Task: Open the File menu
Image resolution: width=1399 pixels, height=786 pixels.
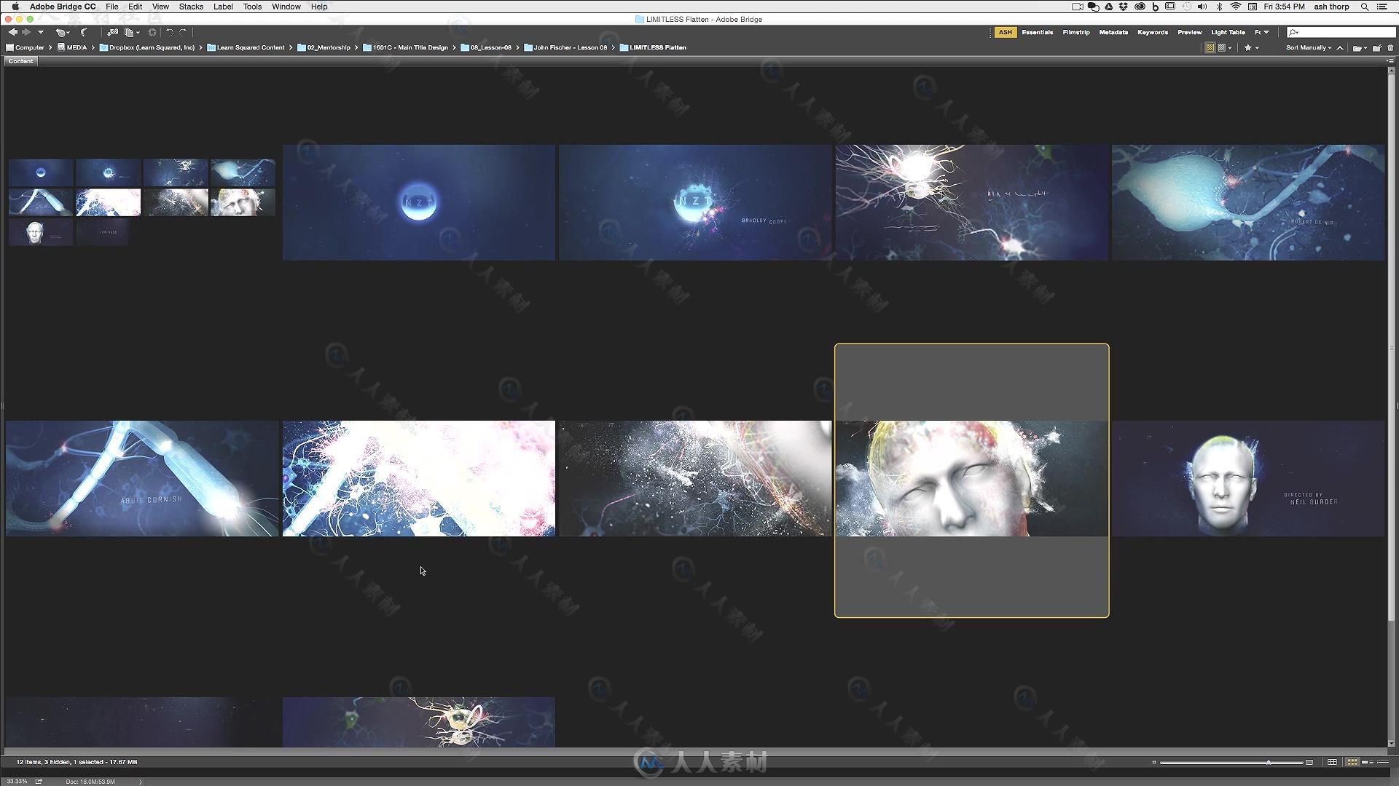Action: (x=112, y=7)
